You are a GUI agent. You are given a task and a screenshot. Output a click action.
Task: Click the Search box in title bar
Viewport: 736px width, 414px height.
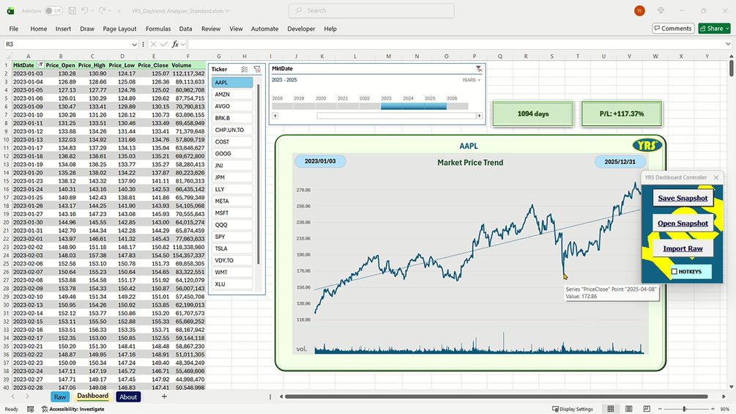pyautogui.click(x=371, y=10)
